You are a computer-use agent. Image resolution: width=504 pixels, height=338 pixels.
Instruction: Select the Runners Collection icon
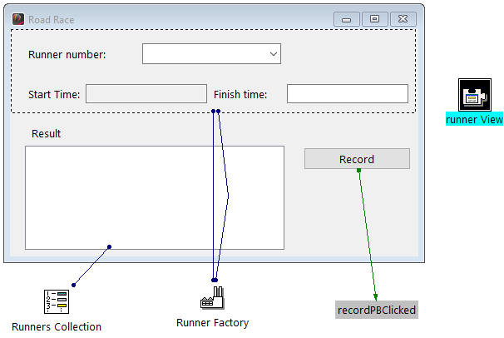coord(56,301)
